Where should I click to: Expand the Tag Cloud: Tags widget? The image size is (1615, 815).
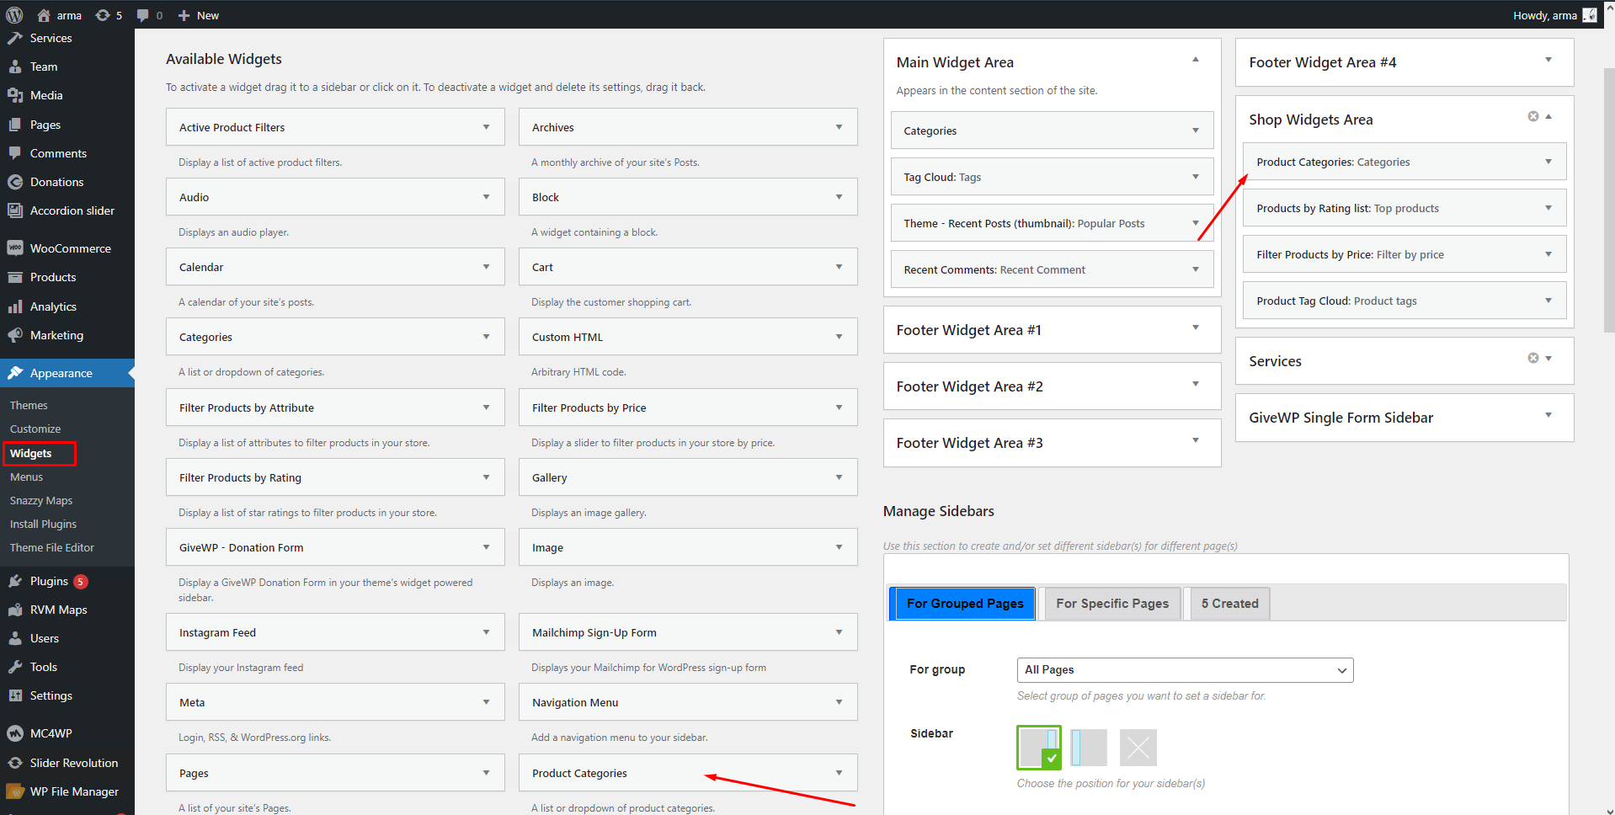tap(1196, 177)
